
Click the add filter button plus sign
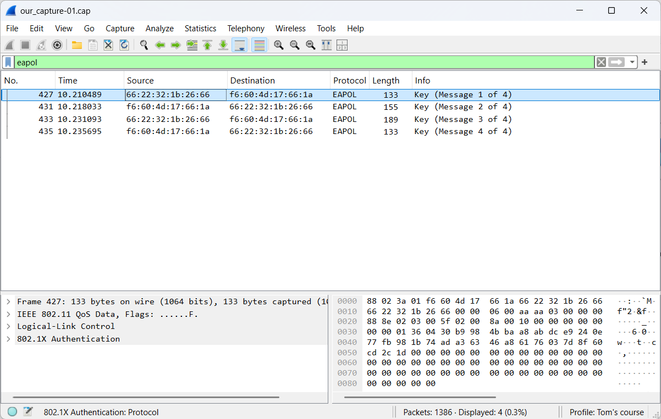(x=645, y=63)
